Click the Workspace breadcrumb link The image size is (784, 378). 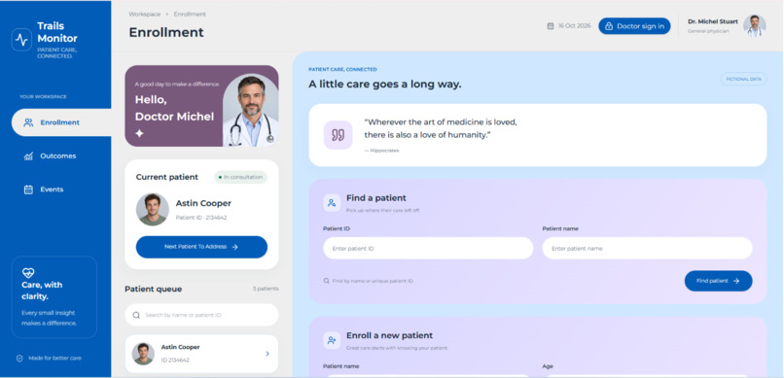(x=145, y=14)
